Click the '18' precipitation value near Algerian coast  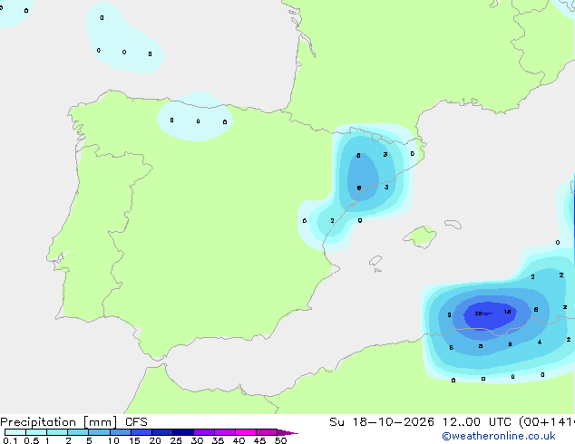tap(508, 312)
